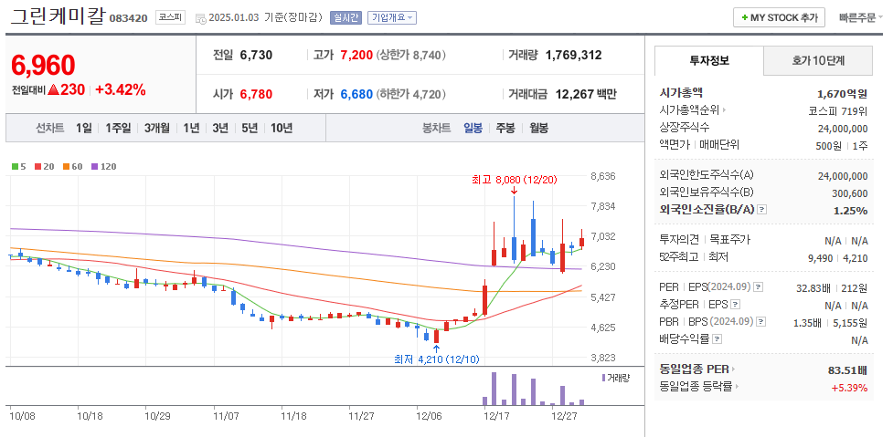Viewport: 893px width, 437px height.
Task: Click the 외국인소진율 value 1.25%
Action: tap(853, 211)
